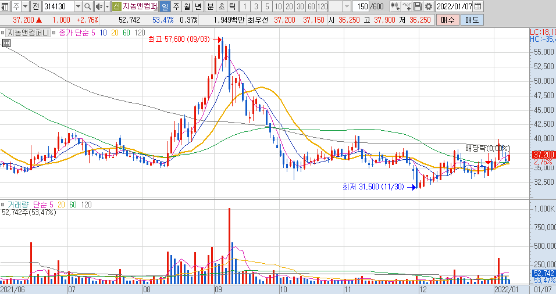Select monthly 월 chart period
Screen dimensions: 556x294
(187, 6)
